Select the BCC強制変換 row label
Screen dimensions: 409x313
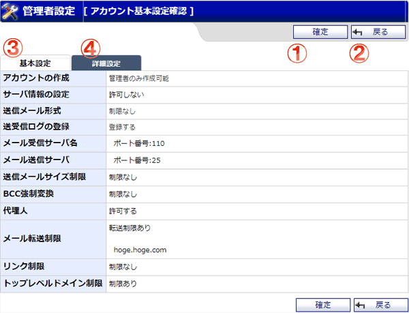pyautogui.click(x=29, y=194)
